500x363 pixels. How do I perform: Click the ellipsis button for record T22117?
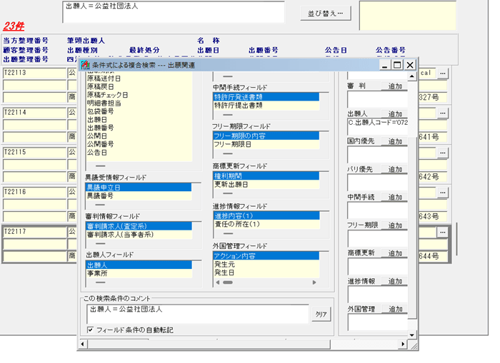click(443, 232)
